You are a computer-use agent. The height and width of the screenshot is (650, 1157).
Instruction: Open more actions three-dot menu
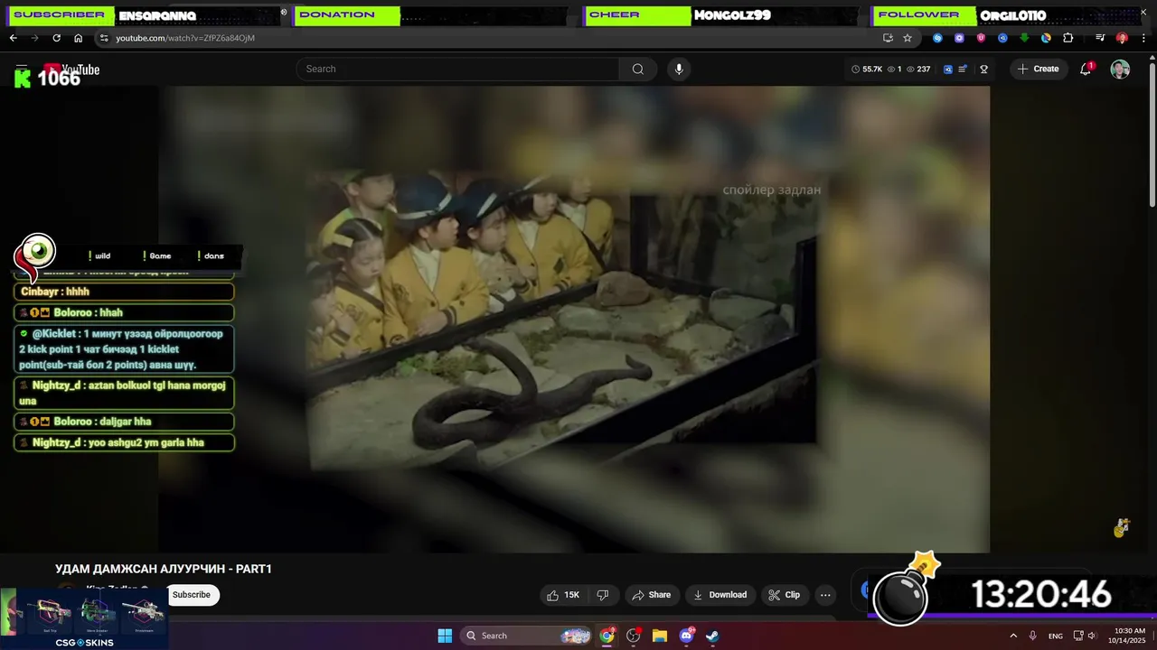[x=825, y=595]
